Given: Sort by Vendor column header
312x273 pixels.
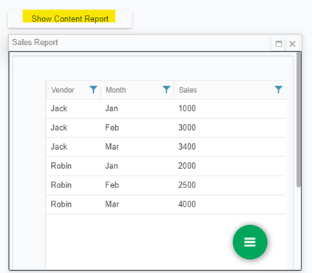Looking at the screenshot, I should (63, 90).
